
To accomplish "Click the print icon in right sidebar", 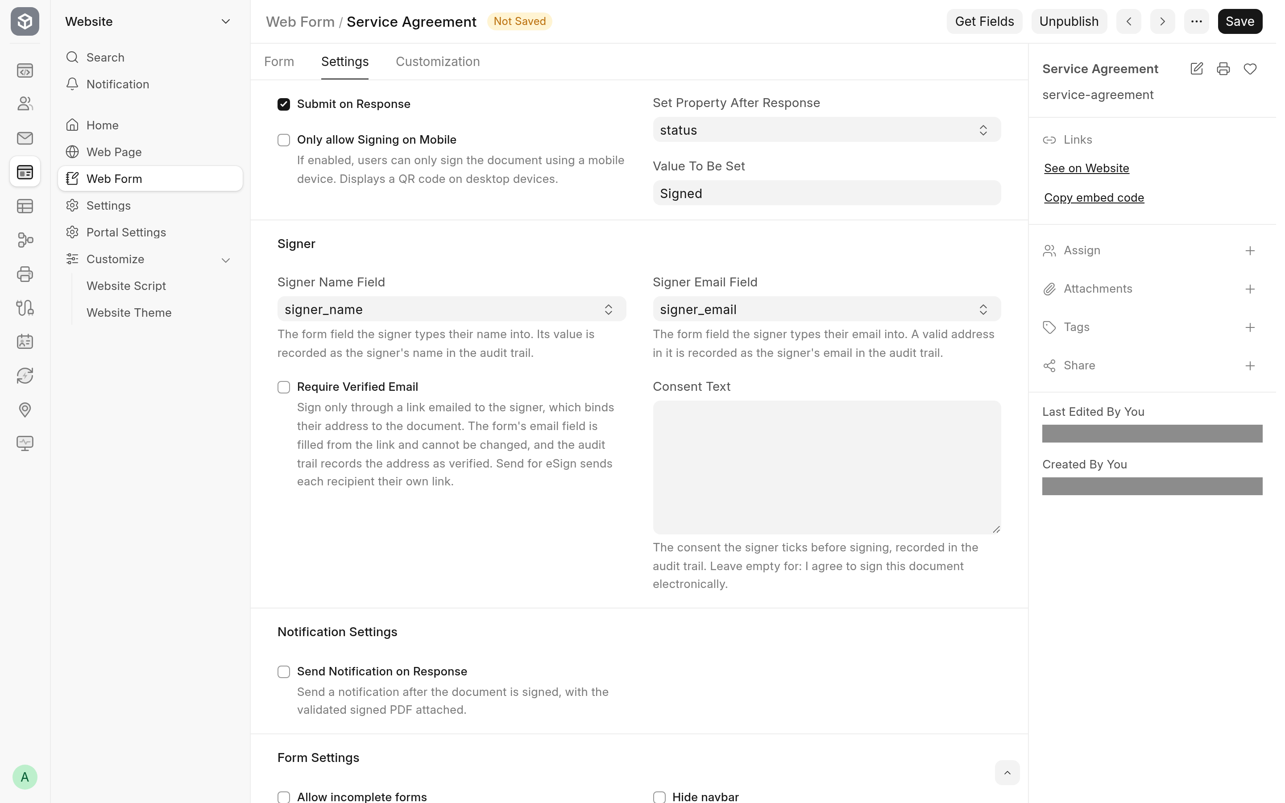I will tap(1223, 69).
